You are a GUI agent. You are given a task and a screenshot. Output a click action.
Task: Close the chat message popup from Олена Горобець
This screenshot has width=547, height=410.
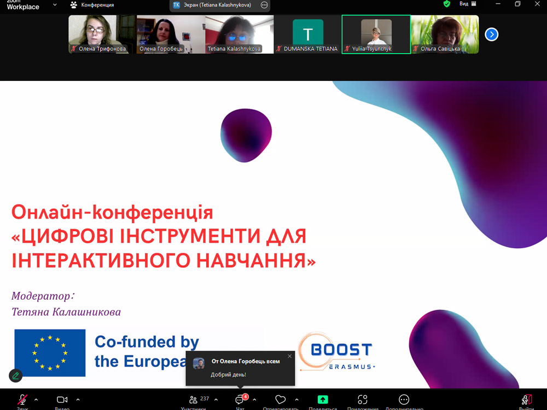289,356
